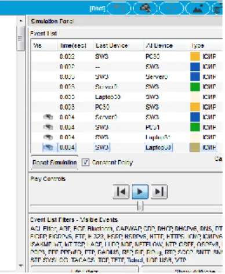Click the Simulation Panel title bar

click(x=125, y=21)
